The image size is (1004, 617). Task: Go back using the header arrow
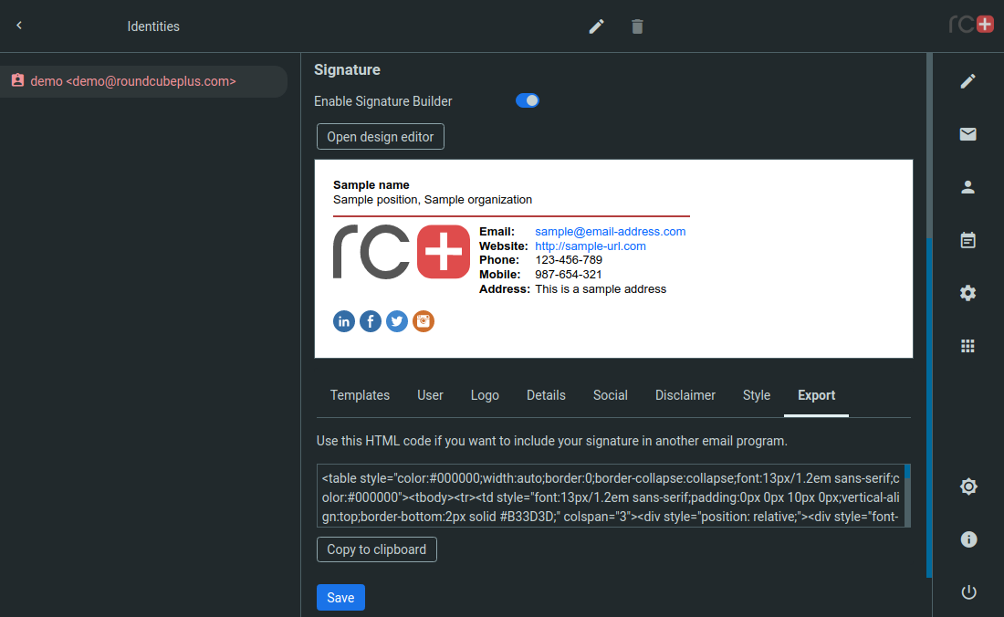[x=19, y=26]
